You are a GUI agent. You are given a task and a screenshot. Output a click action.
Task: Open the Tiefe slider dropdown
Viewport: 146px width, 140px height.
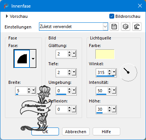(74, 72)
